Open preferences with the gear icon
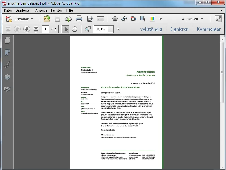 point(115,19)
